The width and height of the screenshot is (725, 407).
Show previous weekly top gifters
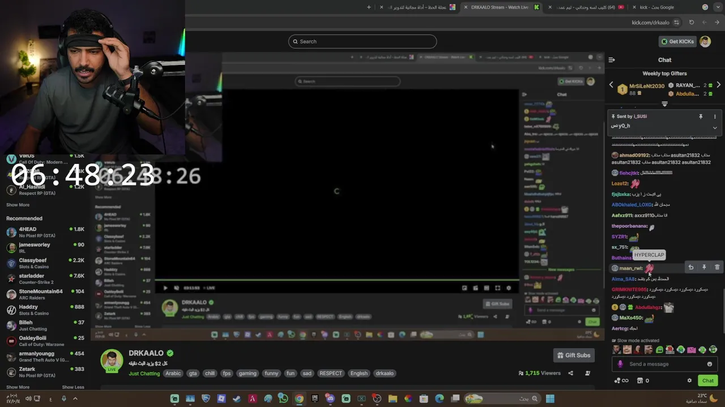pos(611,85)
